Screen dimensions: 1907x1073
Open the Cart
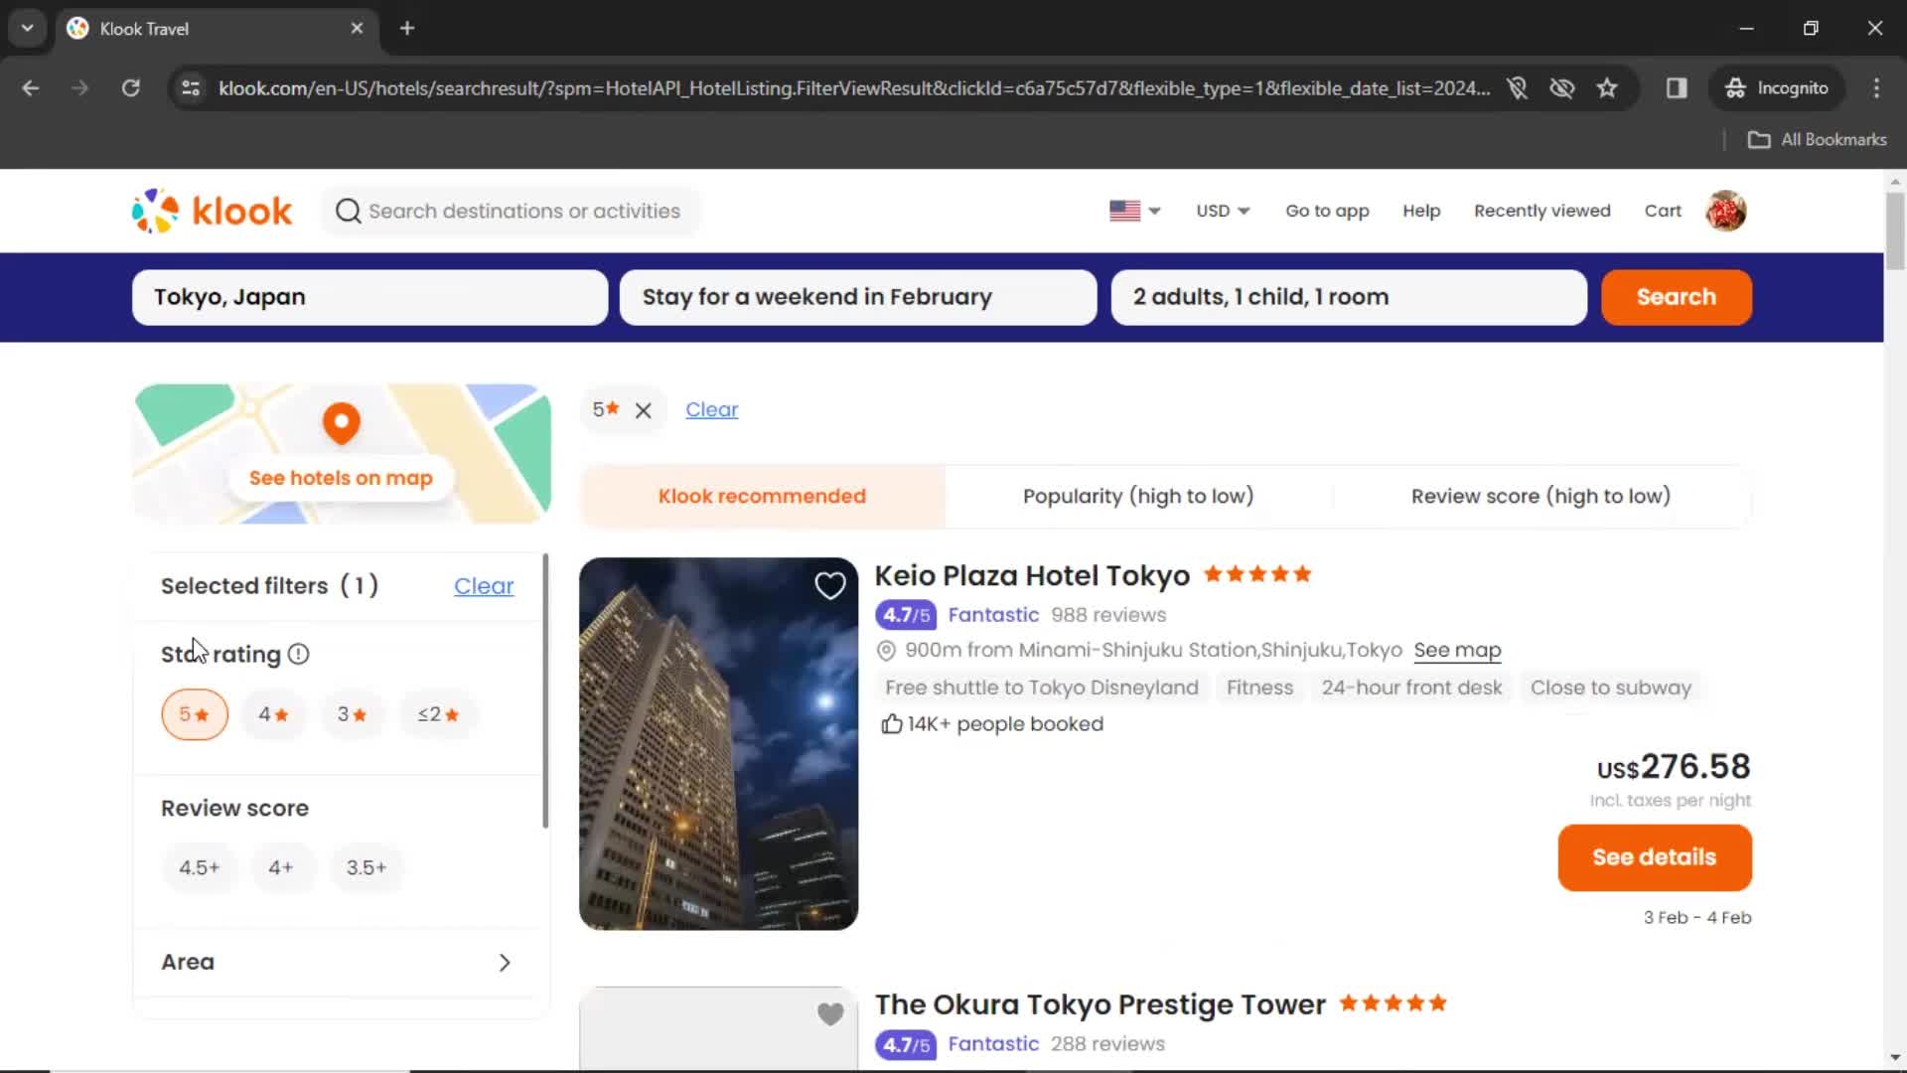point(1663,211)
